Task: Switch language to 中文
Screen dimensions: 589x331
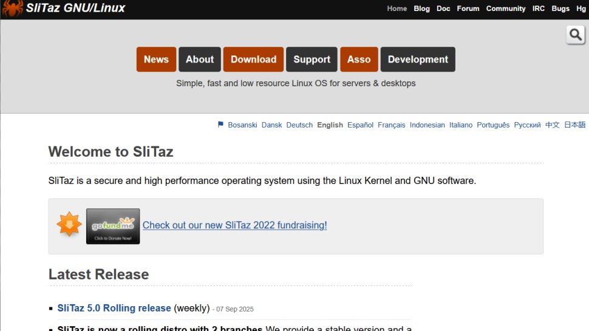Action: (x=552, y=125)
